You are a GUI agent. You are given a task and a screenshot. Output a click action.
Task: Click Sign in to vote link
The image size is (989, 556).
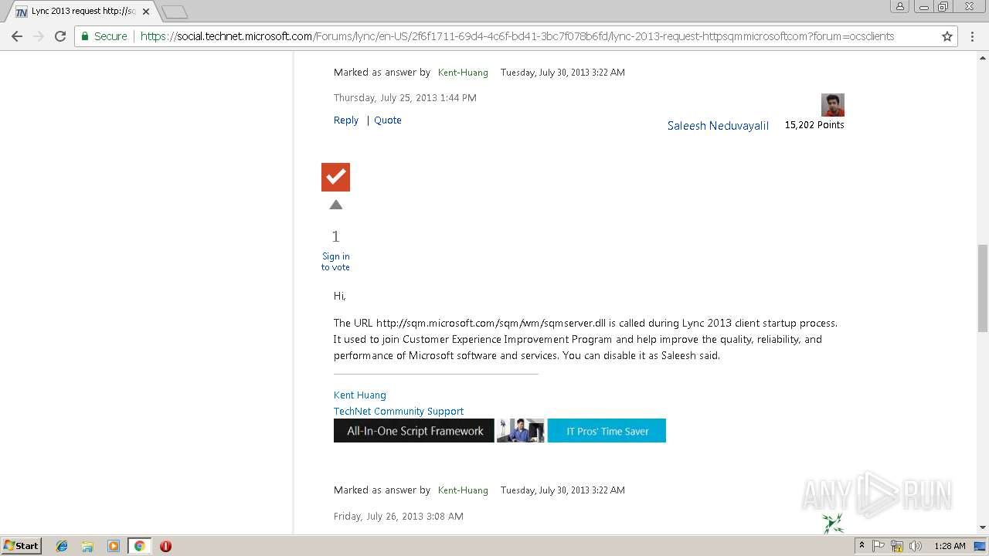point(335,262)
